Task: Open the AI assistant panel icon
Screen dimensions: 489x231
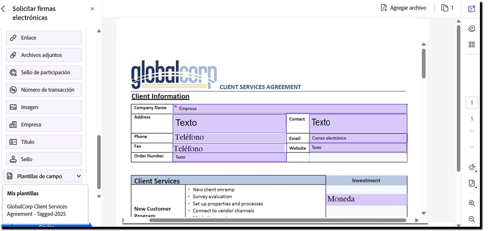Action: coord(472,9)
